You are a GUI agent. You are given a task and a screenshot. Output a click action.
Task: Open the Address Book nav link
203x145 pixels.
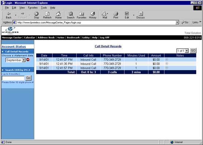(x=46, y=38)
